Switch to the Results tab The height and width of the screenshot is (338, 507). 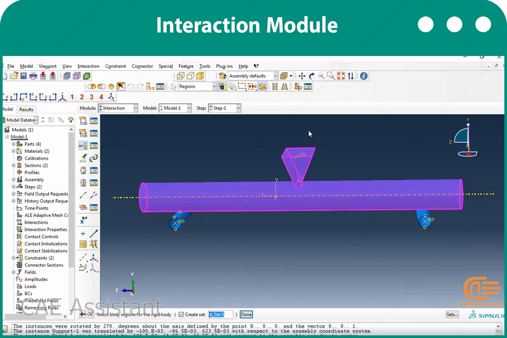26,109
